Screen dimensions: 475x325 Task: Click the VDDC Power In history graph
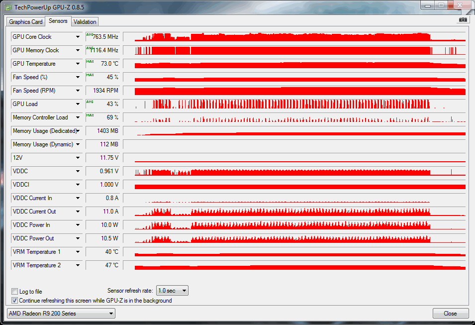[x=294, y=224]
